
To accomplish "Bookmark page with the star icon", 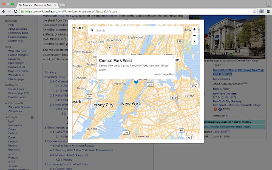I will coord(254,11).
